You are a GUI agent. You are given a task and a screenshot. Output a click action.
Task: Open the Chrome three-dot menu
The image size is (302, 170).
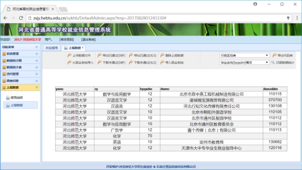297,18
